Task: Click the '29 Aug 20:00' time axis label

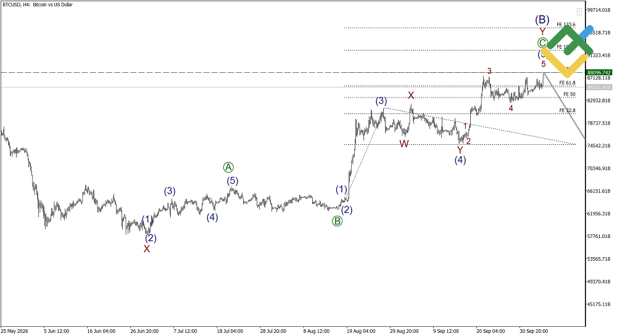Action: 404,331
